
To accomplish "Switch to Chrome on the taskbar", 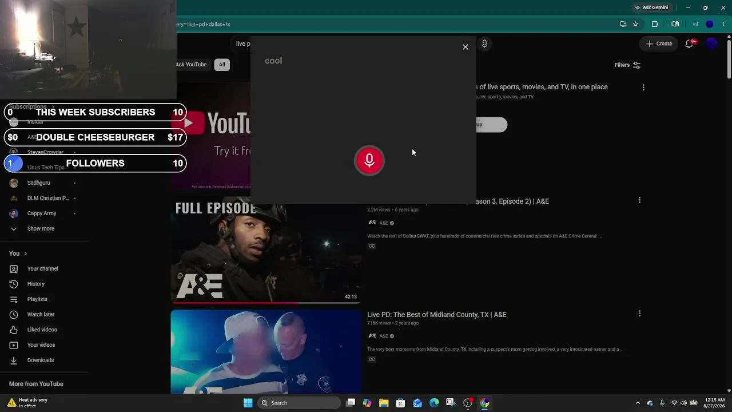I will (484, 403).
